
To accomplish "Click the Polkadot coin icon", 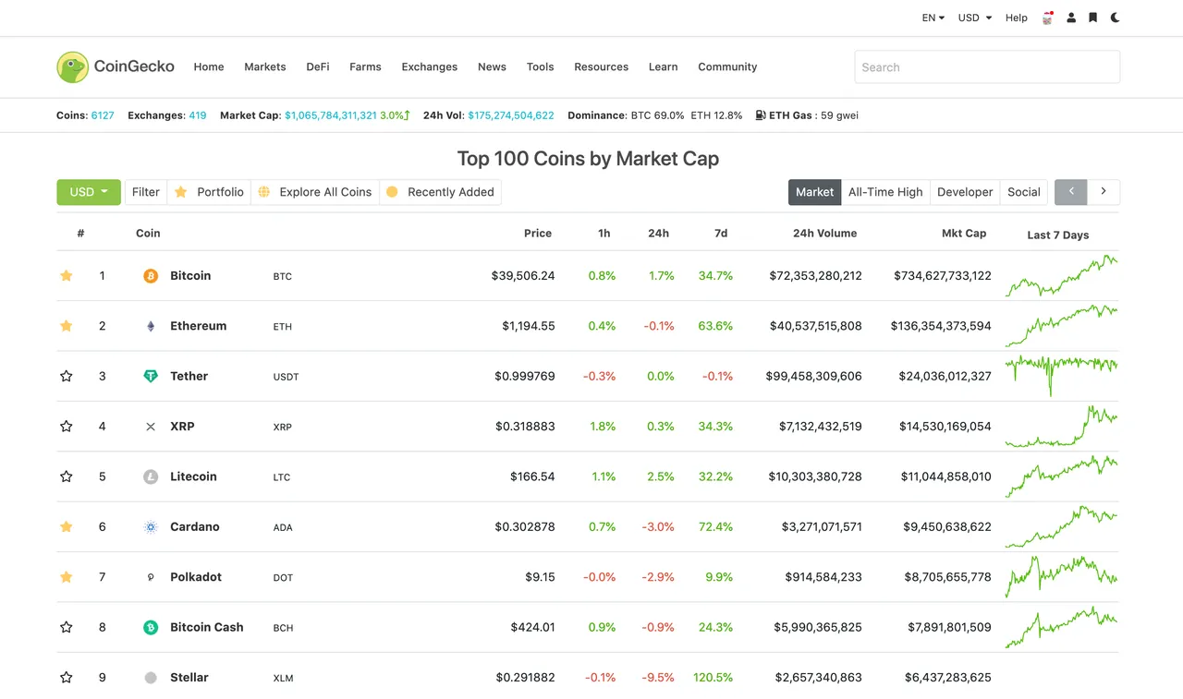I will pyautogui.click(x=151, y=577).
